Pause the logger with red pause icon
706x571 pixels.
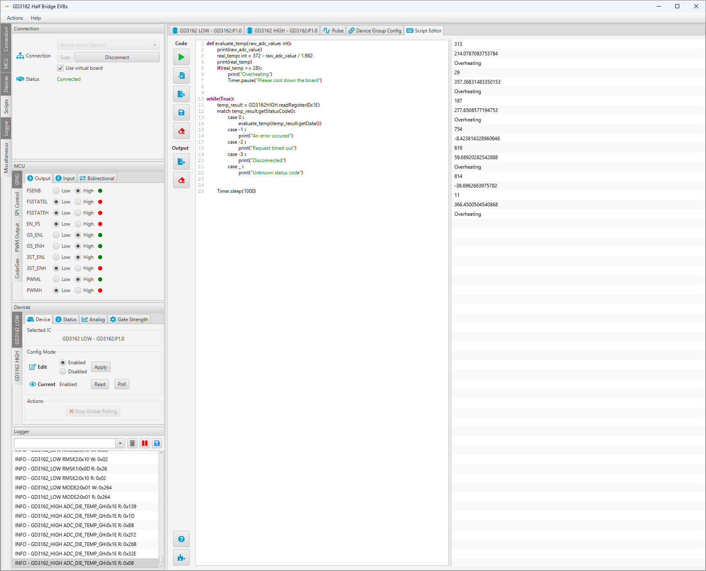[x=144, y=443]
